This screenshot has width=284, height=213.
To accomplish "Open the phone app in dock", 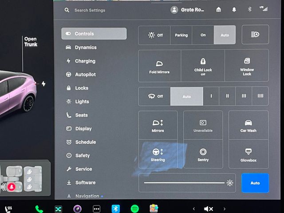I will [x=39, y=209].
